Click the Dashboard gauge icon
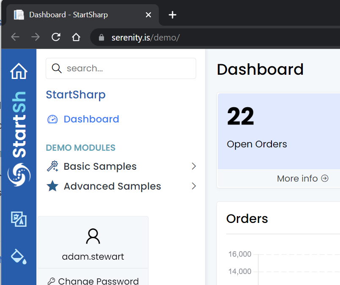Image resolution: width=340 pixels, height=285 pixels. click(52, 119)
